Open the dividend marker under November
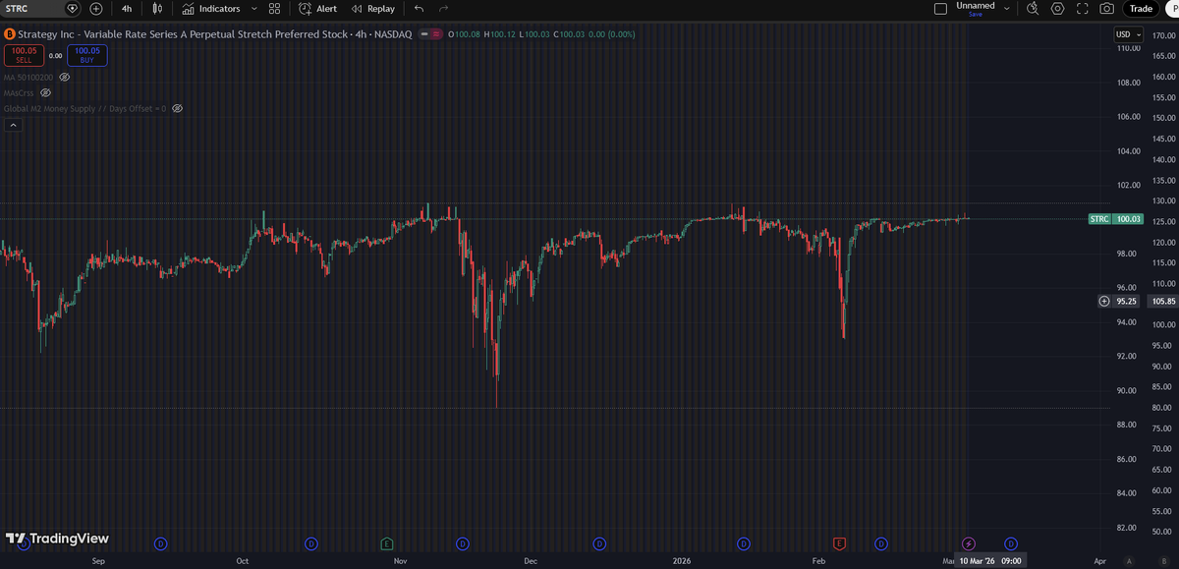 pyautogui.click(x=463, y=542)
